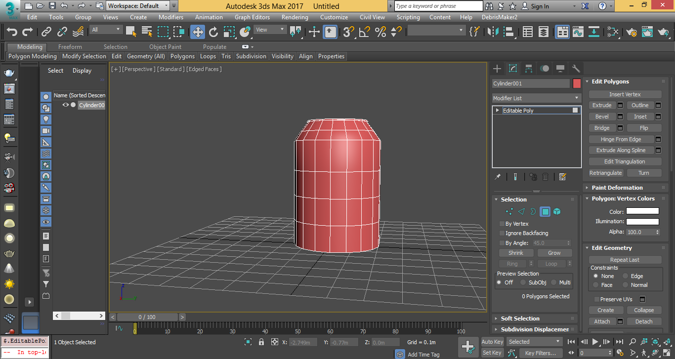Toggle visibility eye of Cylinder001

(x=65, y=105)
